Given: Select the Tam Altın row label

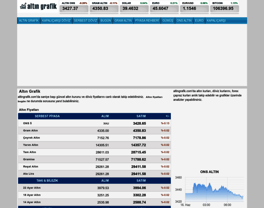Looking at the screenshot, I should (x=30, y=152).
